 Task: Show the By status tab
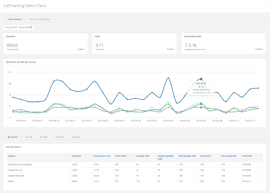60,137
